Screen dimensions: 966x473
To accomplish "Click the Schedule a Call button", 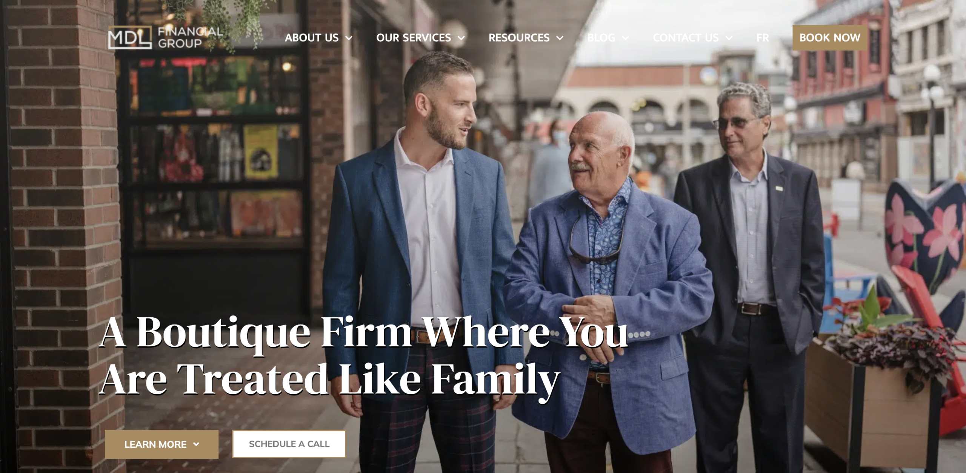I will pos(289,444).
